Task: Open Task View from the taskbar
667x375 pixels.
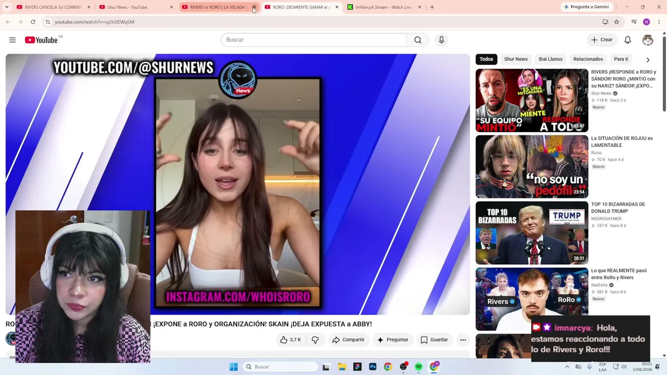Action: 326,367
